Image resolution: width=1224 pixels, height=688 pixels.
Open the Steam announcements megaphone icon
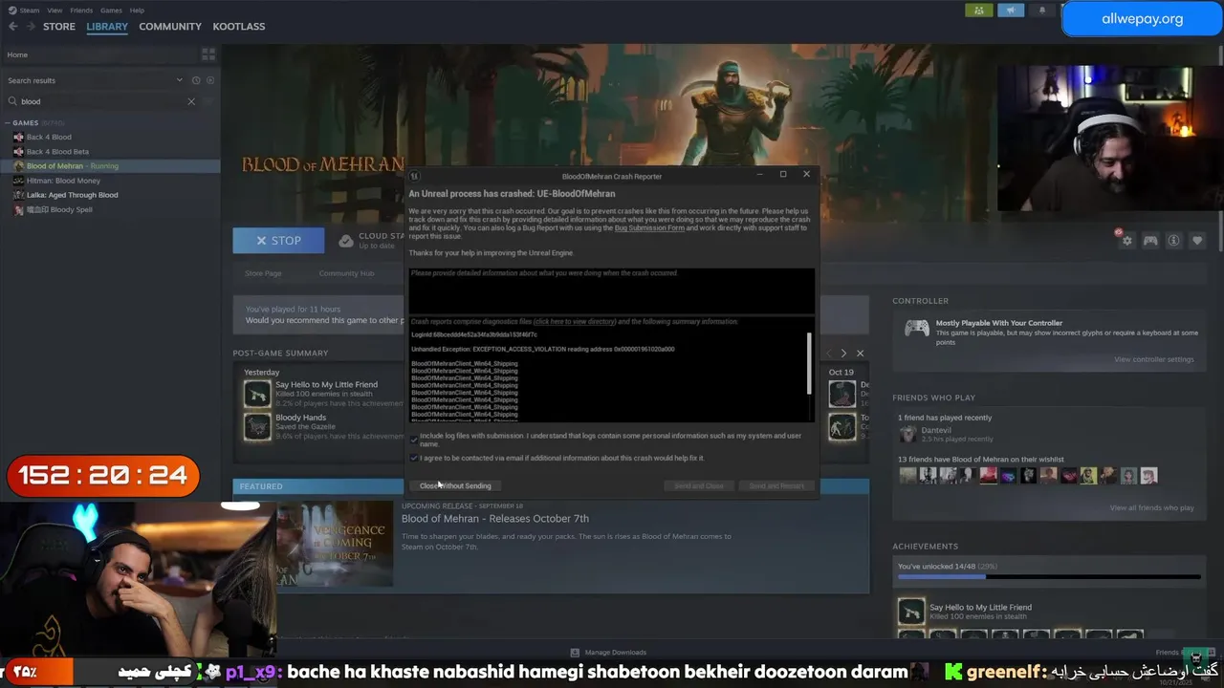pos(1011,11)
